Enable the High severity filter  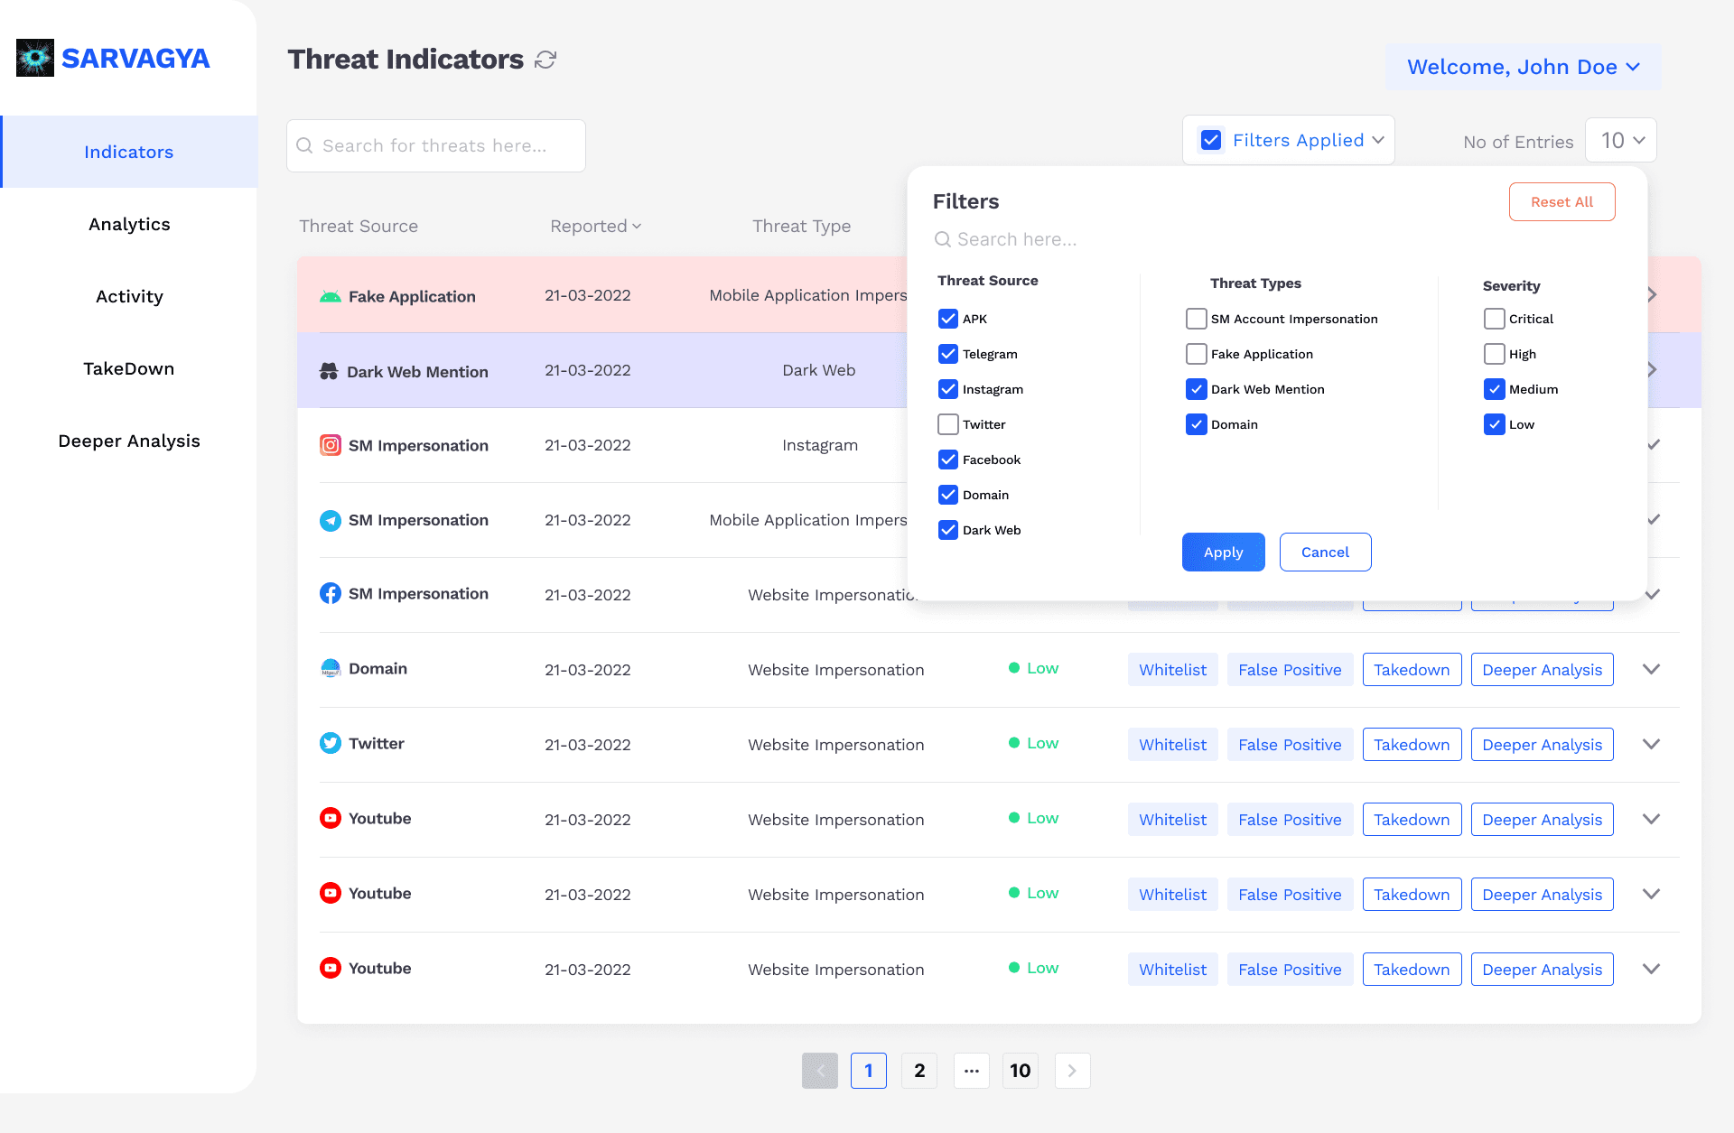1495,354
